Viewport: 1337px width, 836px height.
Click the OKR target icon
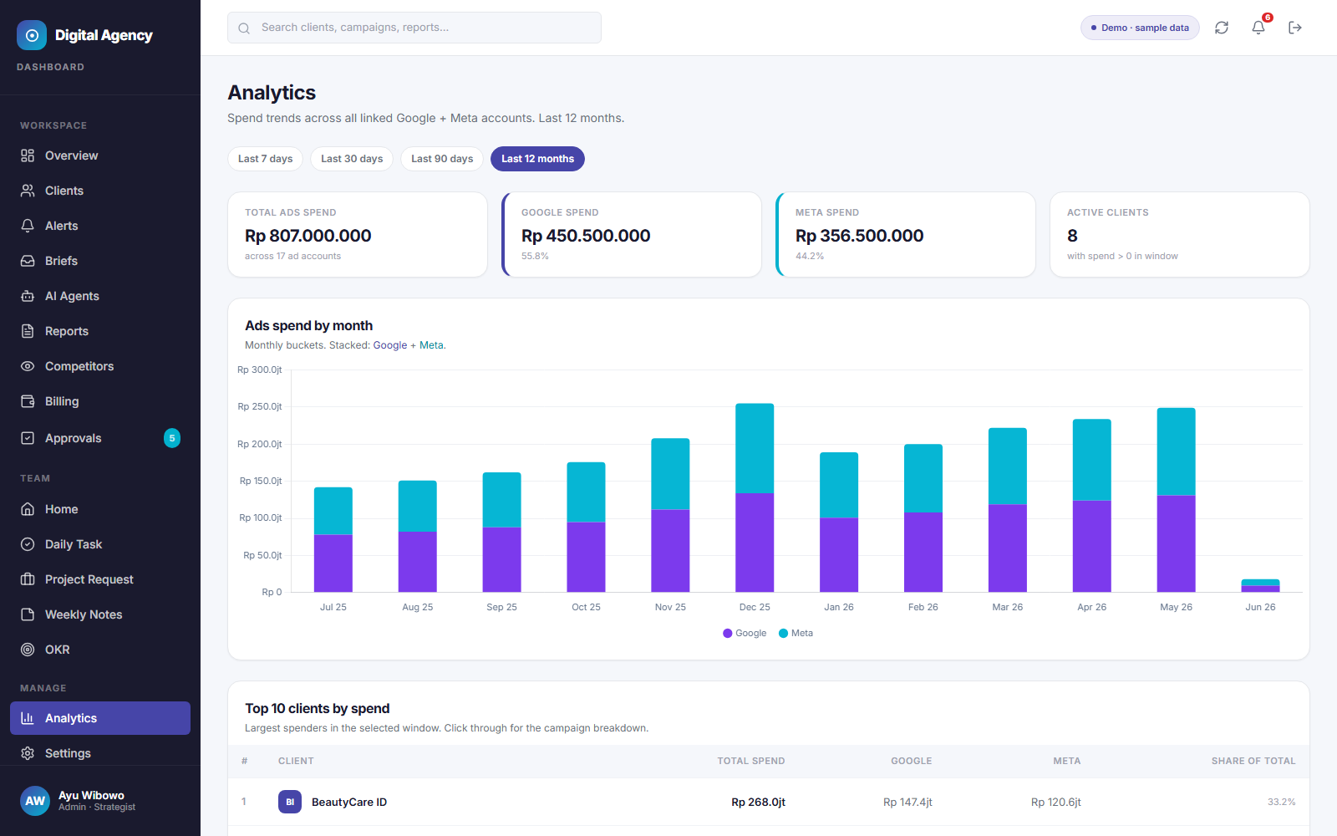[28, 650]
